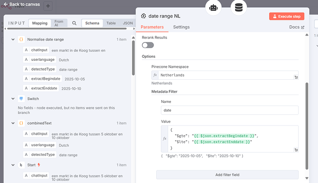
Task: Click the plus button near Back to canvas
Action: point(48,6)
